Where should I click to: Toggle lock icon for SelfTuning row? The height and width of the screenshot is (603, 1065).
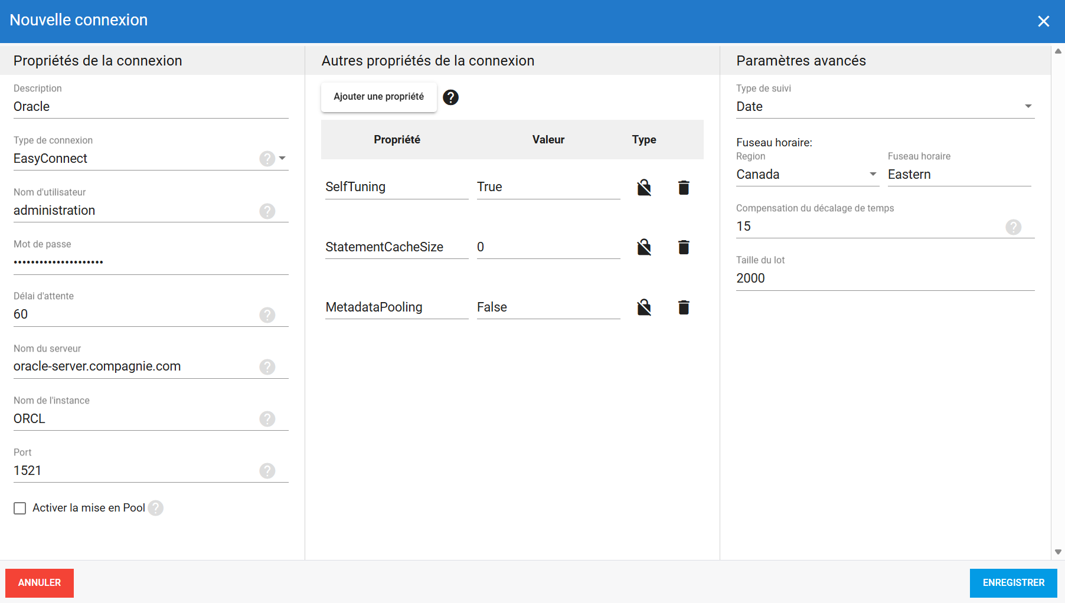pos(644,188)
